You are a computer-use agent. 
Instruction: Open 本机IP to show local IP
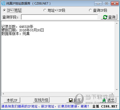click(12, 100)
